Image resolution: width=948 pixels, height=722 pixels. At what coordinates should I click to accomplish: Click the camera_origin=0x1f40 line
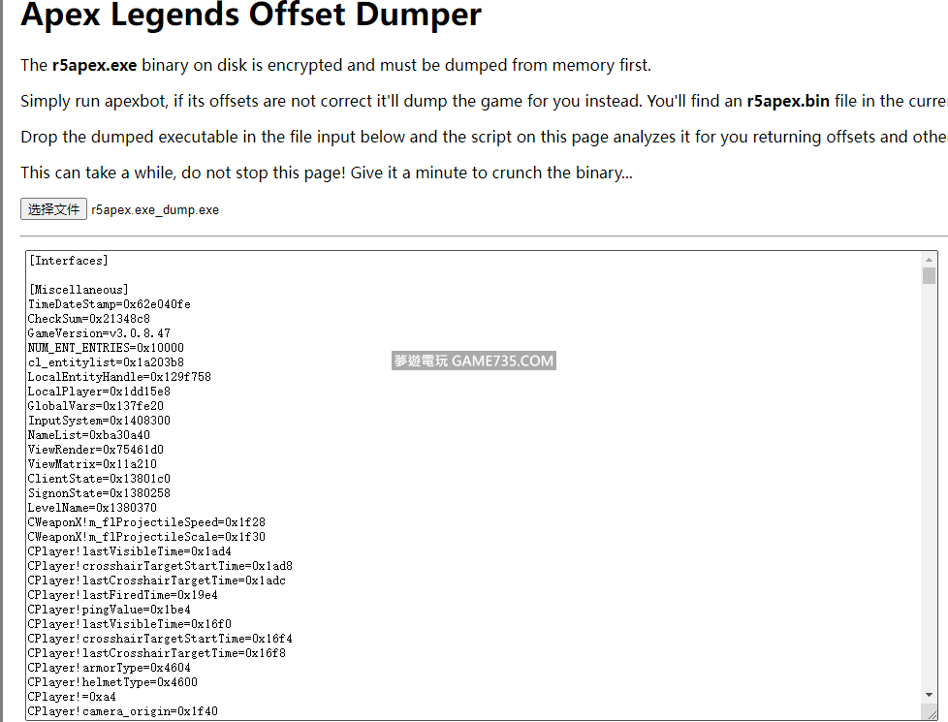123,710
